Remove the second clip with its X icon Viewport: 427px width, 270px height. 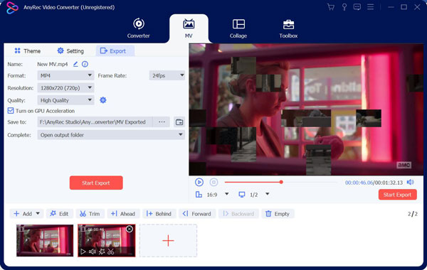click(x=130, y=229)
